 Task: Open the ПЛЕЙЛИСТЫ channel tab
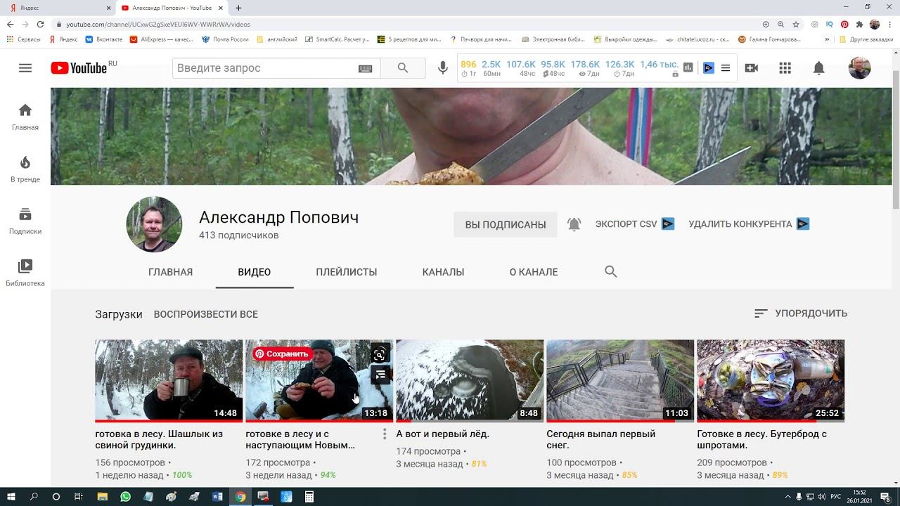click(x=347, y=272)
